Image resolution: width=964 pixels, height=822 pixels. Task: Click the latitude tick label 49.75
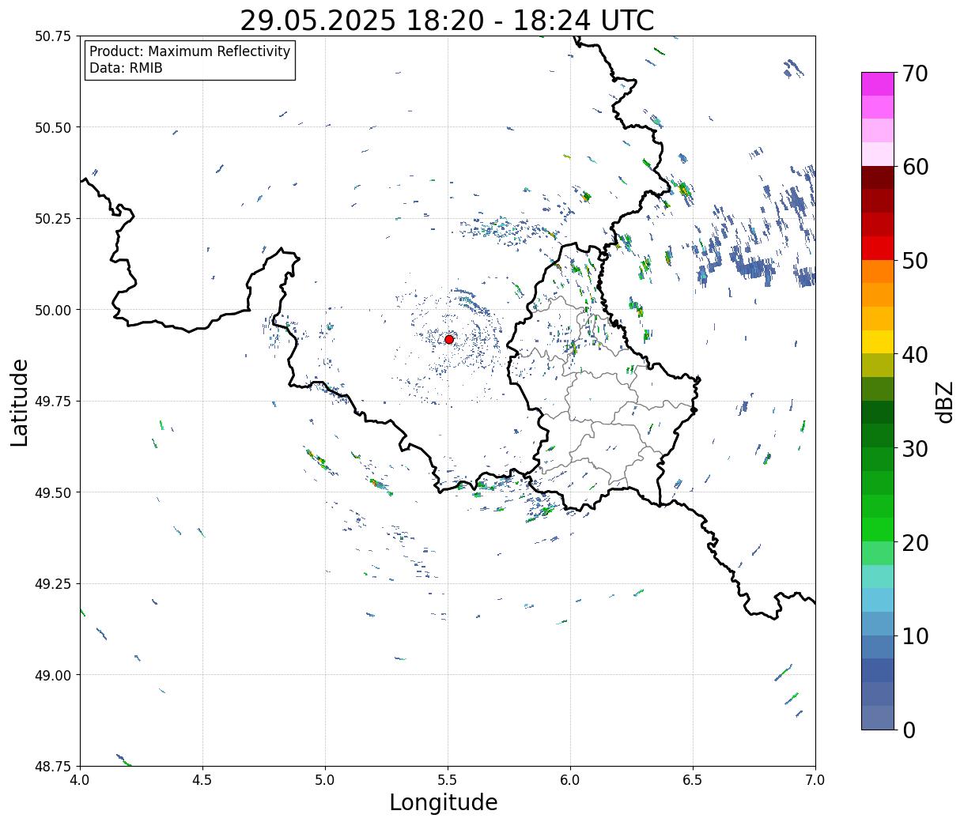pyautogui.click(x=53, y=402)
